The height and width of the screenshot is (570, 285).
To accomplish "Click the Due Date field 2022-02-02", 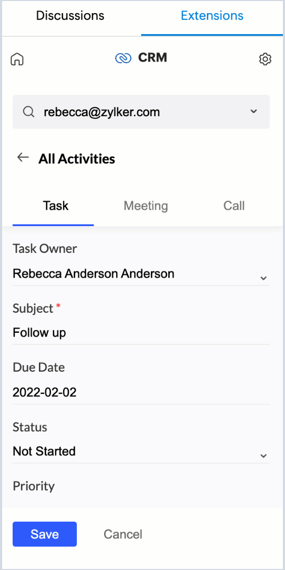I will [x=141, y=392].
